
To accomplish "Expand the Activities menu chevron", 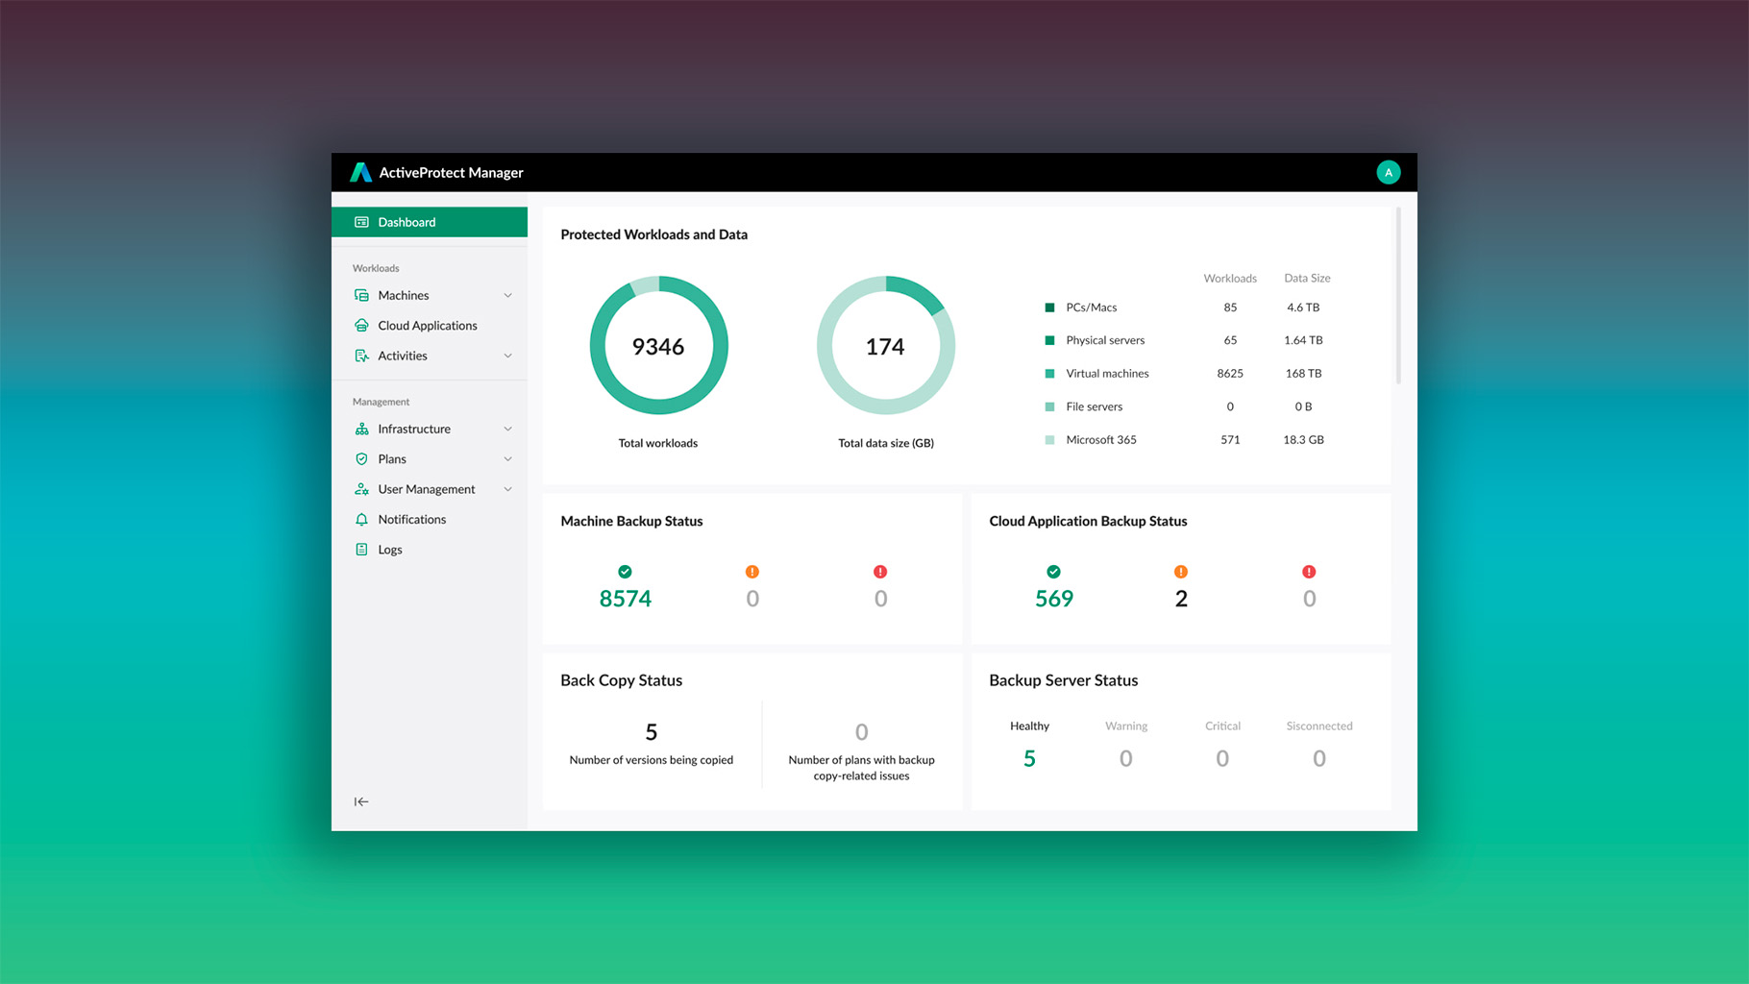I will [x=507, y=356].
